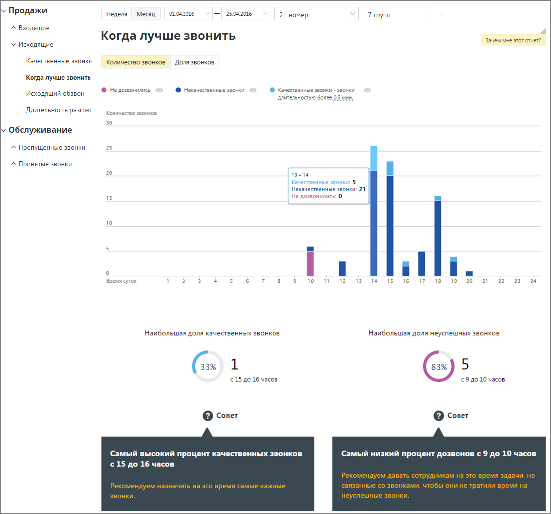Click the light blue 'Качественные звонки' legend dot
This screenshot has height=514, width=551.
(x=272, y=90)
